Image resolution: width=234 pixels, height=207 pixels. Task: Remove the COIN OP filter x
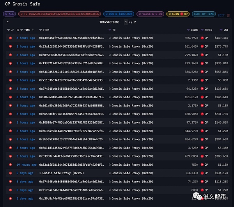(170, 14)
